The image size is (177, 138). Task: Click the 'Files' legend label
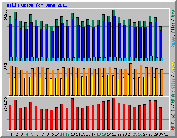tap(173, 28)
